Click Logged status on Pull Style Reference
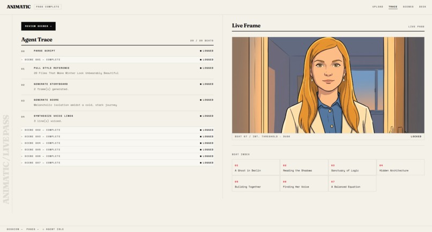This screenshot has height=232, width=432. [x=207, y=68]
